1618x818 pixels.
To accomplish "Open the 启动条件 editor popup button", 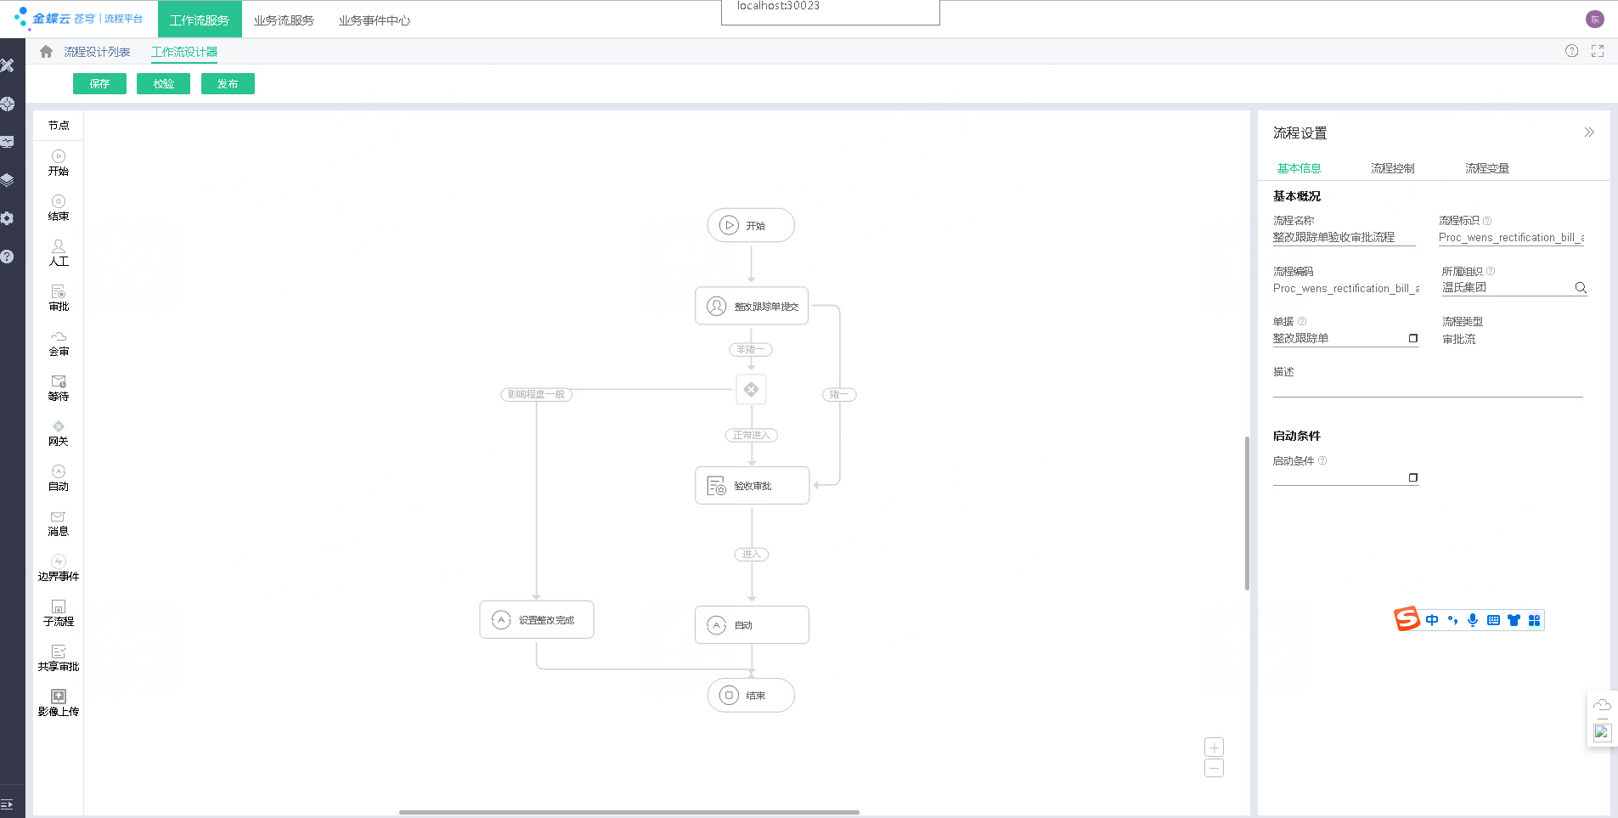I will pyautogui.click(x=1413, y=477).
